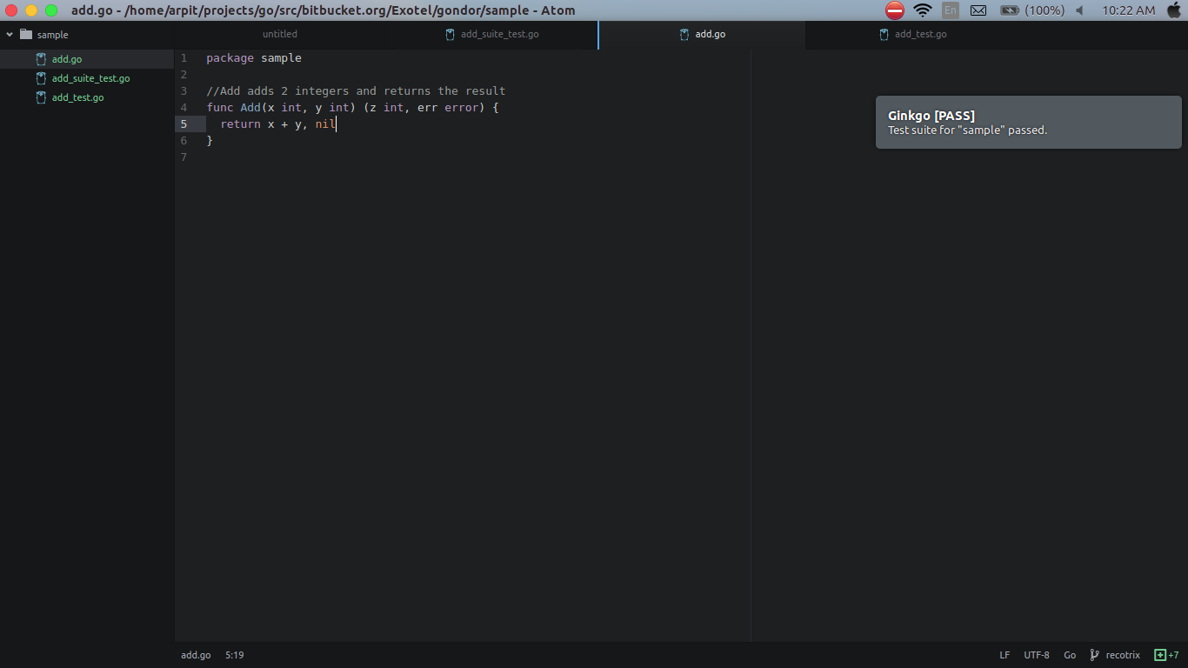Open add_test.go in the tree view
The width and height of the screenshot is (1188, 668).
point(77,97)
